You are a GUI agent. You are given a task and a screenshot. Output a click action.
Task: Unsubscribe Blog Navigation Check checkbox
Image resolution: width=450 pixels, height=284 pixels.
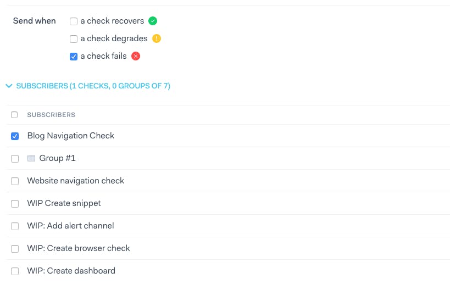pos(15,136)
